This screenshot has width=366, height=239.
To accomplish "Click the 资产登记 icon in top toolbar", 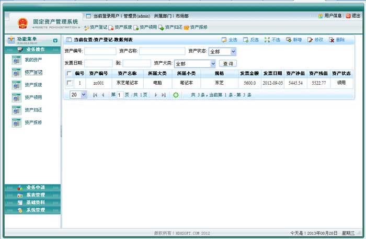I will click(x=87, y=27).
